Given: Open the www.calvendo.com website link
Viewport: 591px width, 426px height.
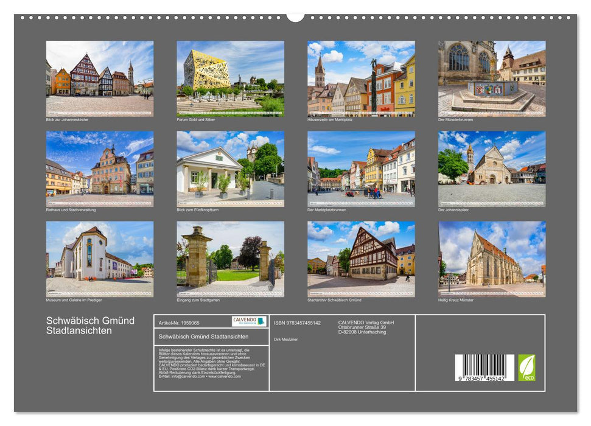Looking at the screenshot, I should click(x=225, y=377).
